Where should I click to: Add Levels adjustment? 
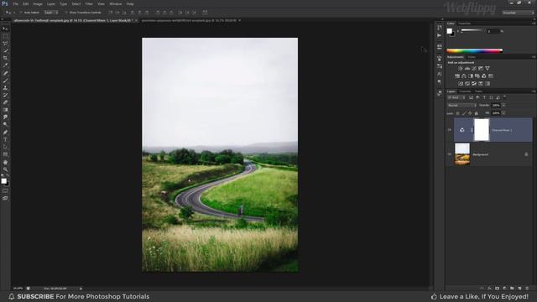pos(467,69)
